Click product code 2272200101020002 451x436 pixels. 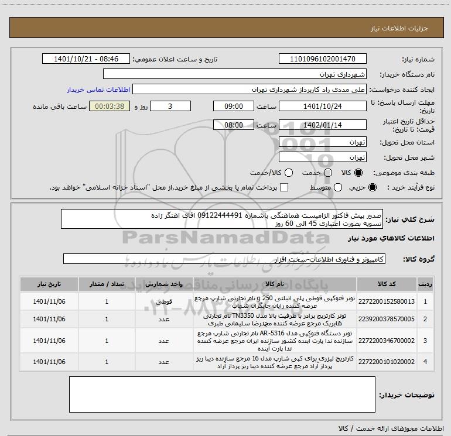(x=387, y=362)
